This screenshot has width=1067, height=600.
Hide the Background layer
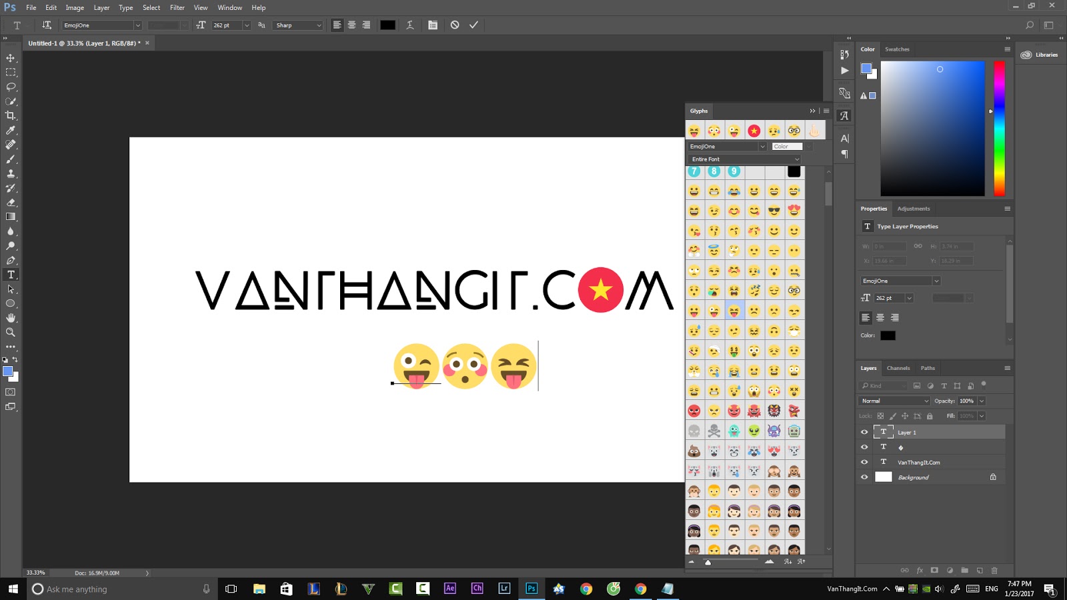pos(864,477)
